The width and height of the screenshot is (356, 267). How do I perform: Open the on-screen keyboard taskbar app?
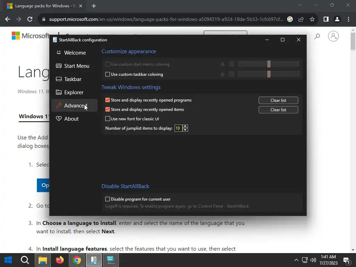tap(111, 260)
